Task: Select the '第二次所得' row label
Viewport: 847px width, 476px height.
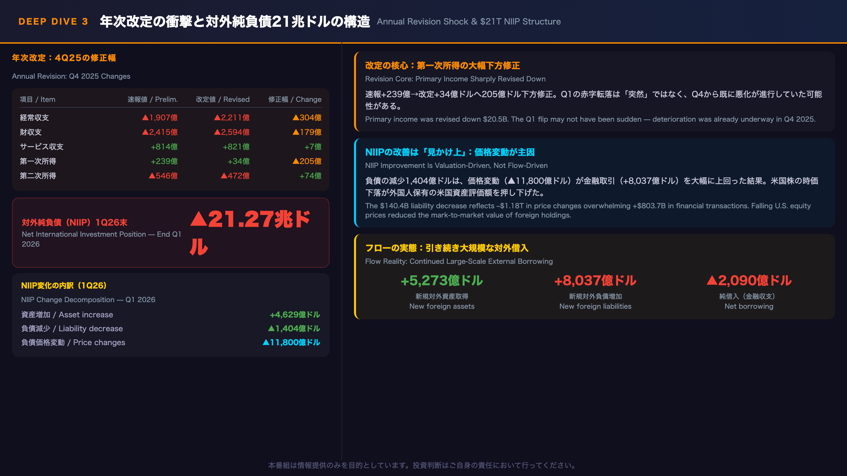Action: [x=38, y=176]
